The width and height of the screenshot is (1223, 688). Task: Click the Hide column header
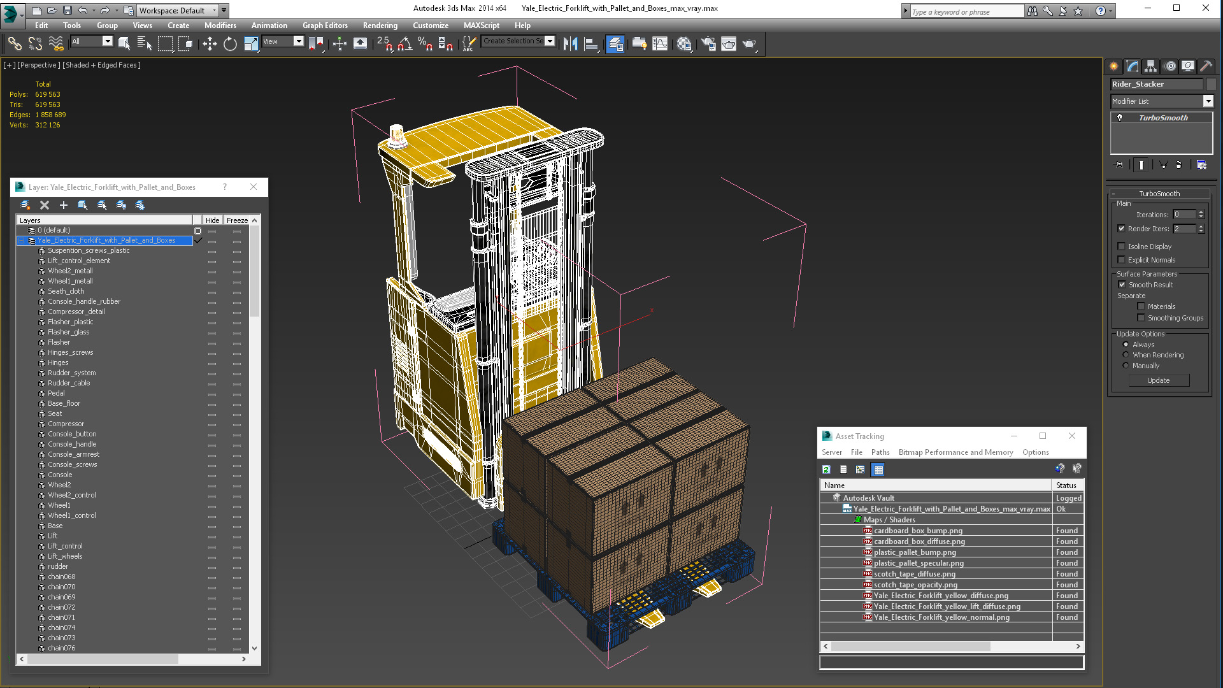pos(212,220)
